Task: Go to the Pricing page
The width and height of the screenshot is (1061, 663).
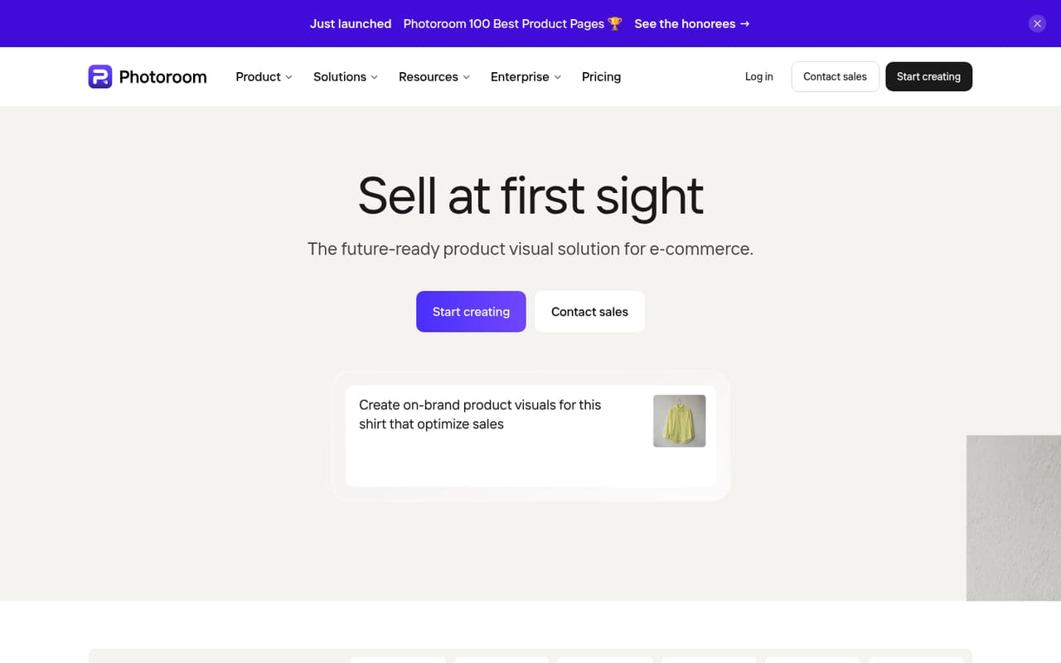Action: tap(601, 77)
